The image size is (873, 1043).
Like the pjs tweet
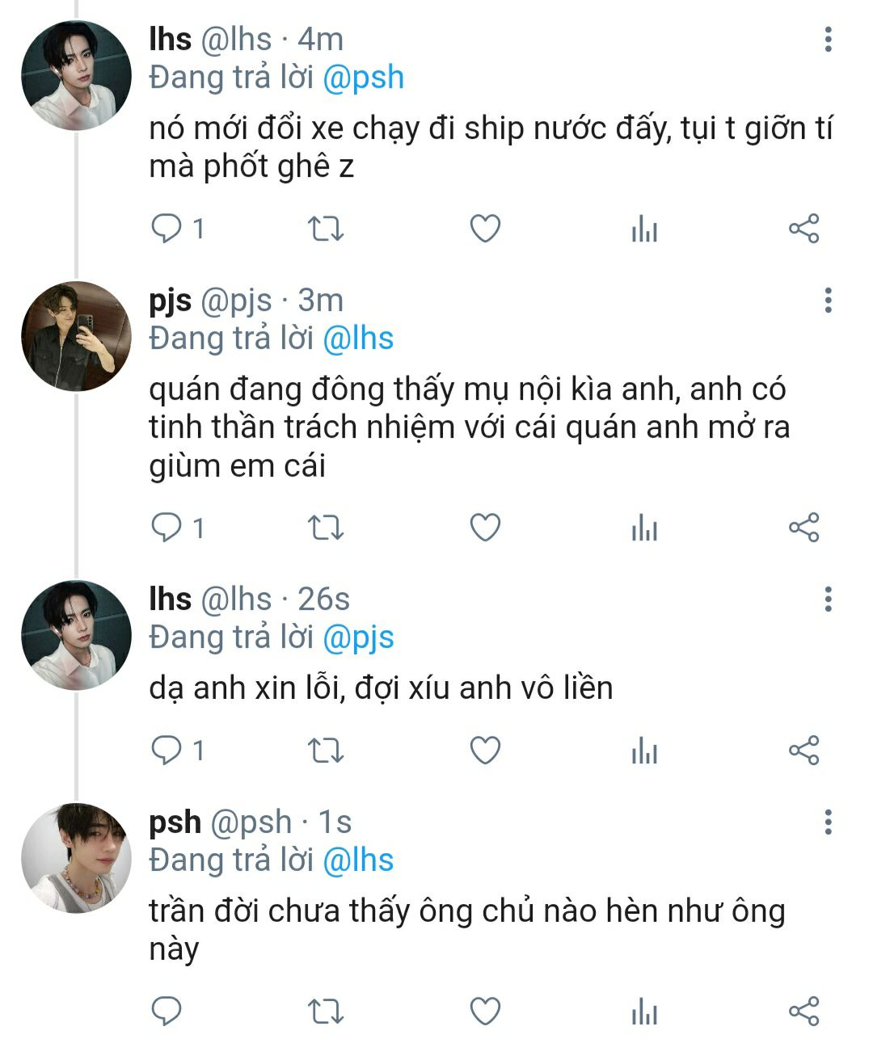click(x=485, y=528)
